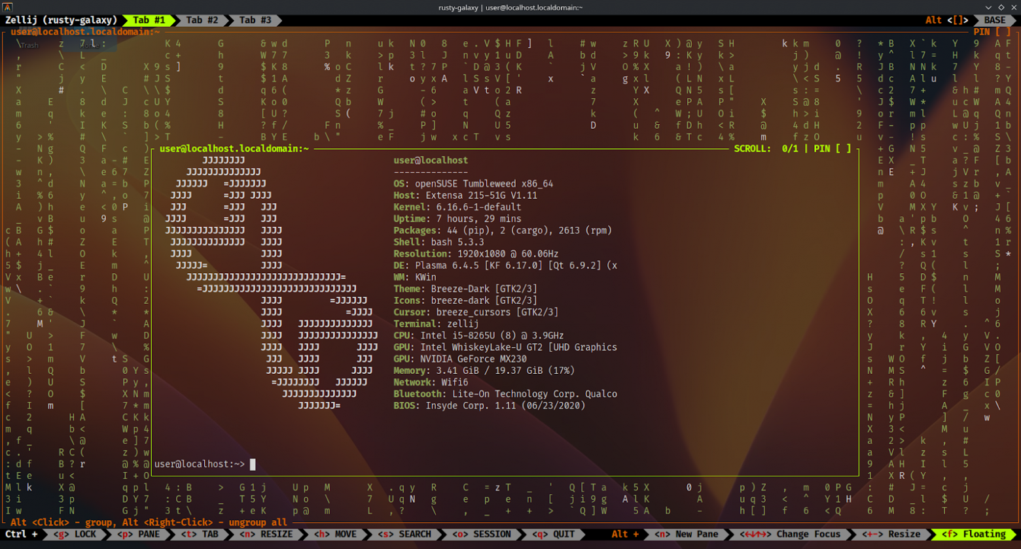1021x549 pixels.
Task: Click the Uptime: 7 hours, 29 mins line
Action: (x=457, y=219)
